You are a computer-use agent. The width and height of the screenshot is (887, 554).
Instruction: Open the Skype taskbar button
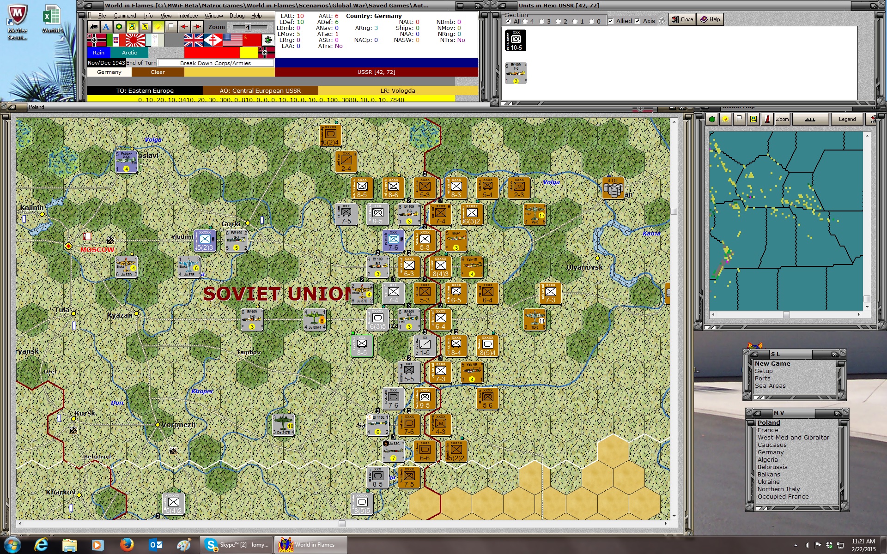[x=236, y=545]
